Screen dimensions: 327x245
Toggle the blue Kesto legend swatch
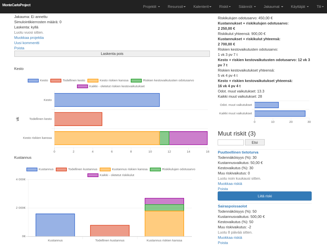[33, 81]
